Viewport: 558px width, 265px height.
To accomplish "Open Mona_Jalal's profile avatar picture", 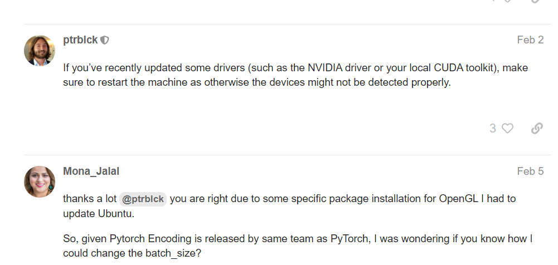I will pyautogui.click(x=40, y=181).
